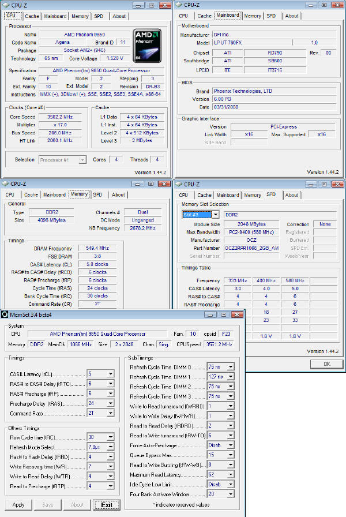
Task: Expand the Precharge Delay (tRAS) dropdown
Action: (x=110, y=403)
